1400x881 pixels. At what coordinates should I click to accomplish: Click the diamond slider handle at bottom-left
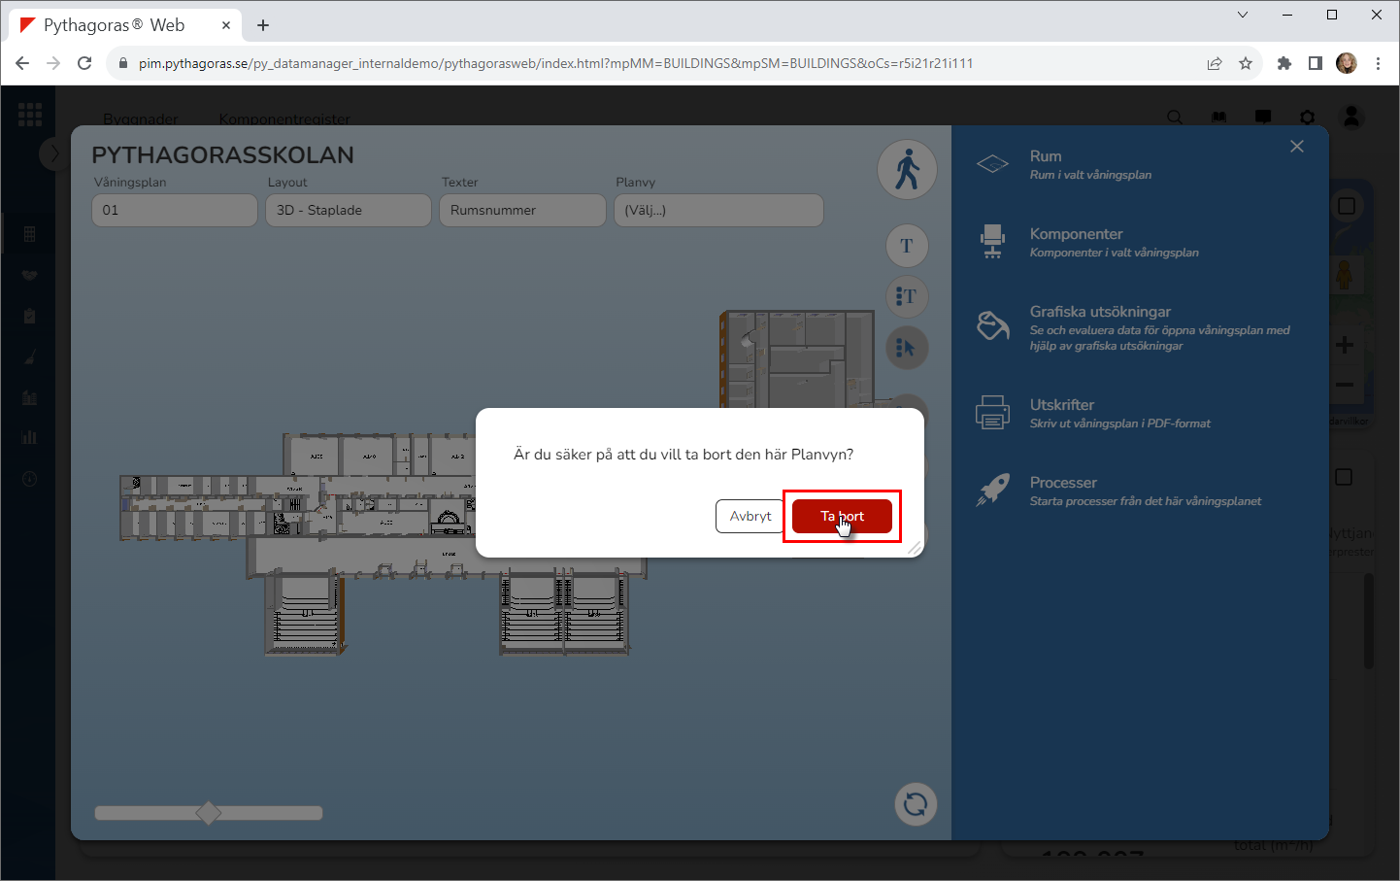[x=209, y=813]
